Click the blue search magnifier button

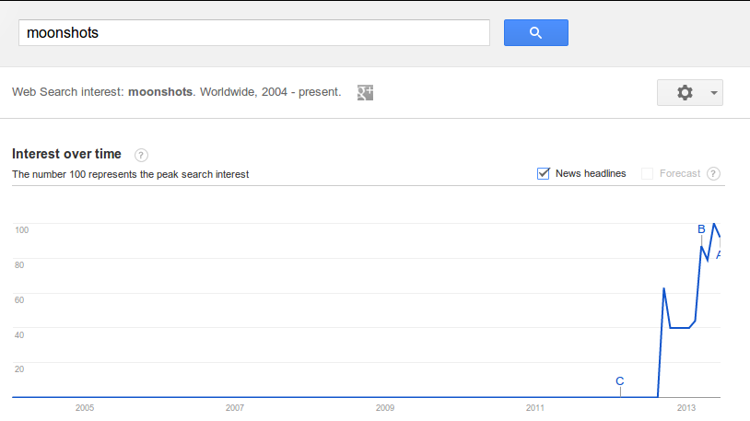tap(535, 32)
